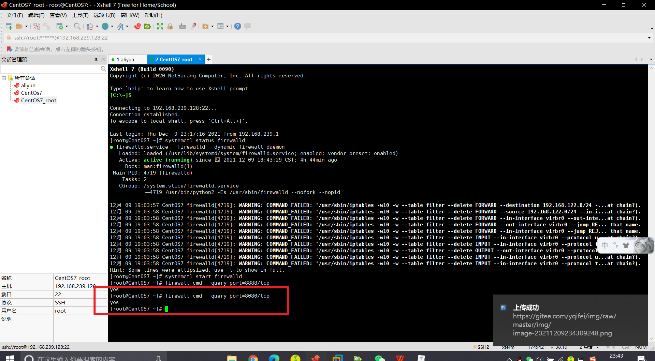Image resolution: width=655 pixels, height=361 pixels.
Task: Open the 帮助(H) menu
Action: (x=154, y=15)
